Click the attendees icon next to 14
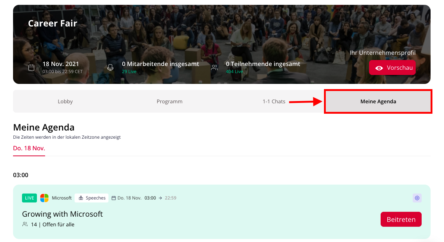The width and height of the screenshot is (444, 242). [25, 224]
